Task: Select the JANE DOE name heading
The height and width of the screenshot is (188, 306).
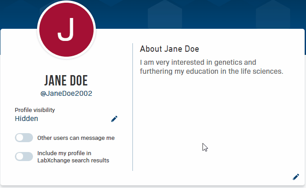Action: pyautogui.click(x=66, y=81)
